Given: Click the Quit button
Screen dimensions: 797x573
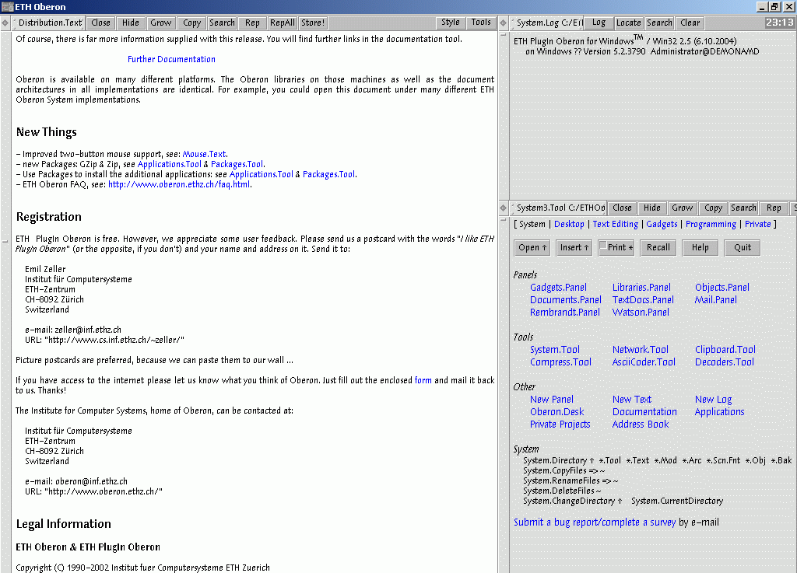Looking at the screenshot, I should click(742, 248).
